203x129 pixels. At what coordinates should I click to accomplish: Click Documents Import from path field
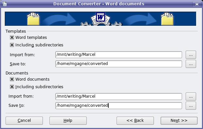coord(119,96)
